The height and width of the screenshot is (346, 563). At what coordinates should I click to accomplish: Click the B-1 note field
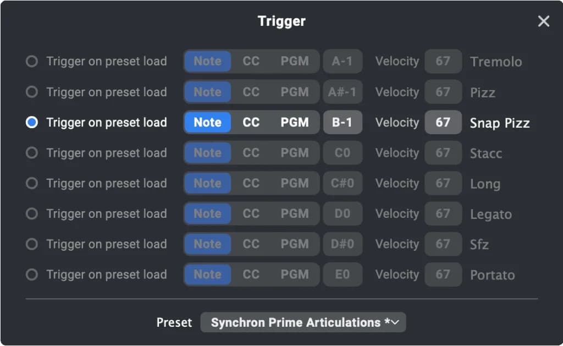pos(342,123)
